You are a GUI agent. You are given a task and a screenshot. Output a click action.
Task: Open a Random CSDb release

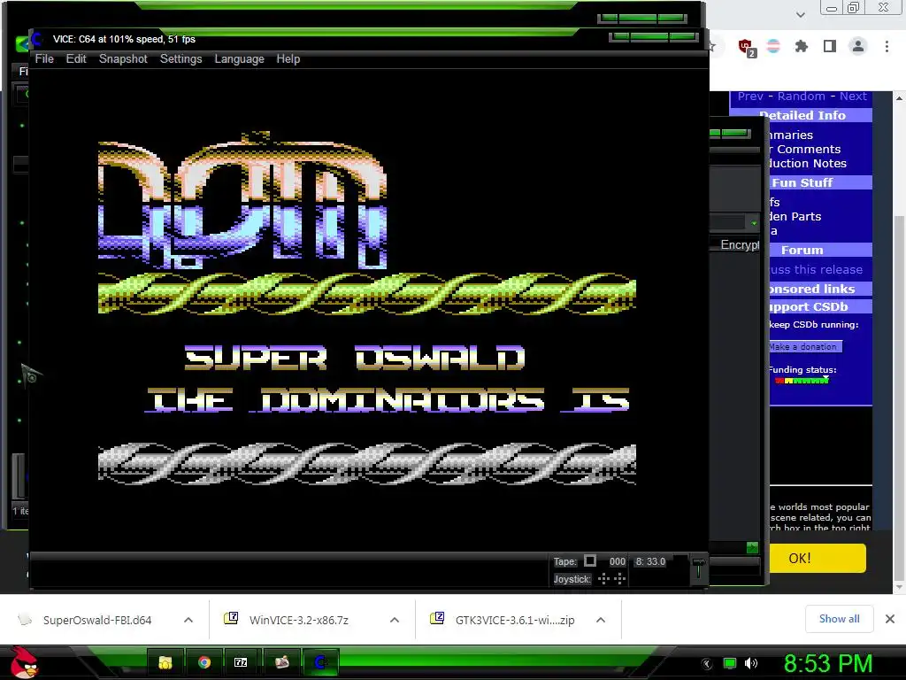click(x=801, y=97)
